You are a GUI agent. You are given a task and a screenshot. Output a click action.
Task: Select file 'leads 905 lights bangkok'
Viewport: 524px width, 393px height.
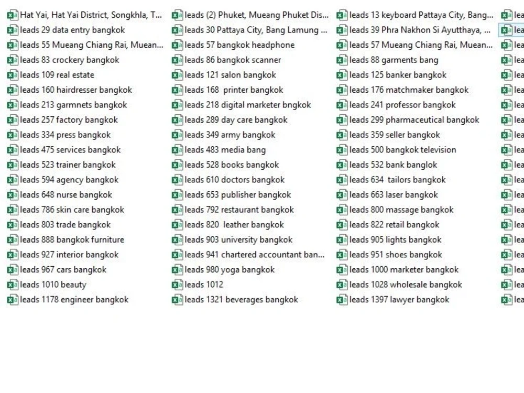coord(396,240)
